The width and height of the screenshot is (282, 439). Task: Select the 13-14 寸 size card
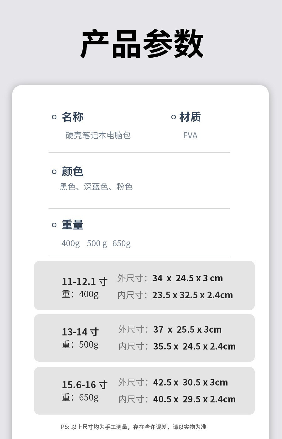point(144,338)
